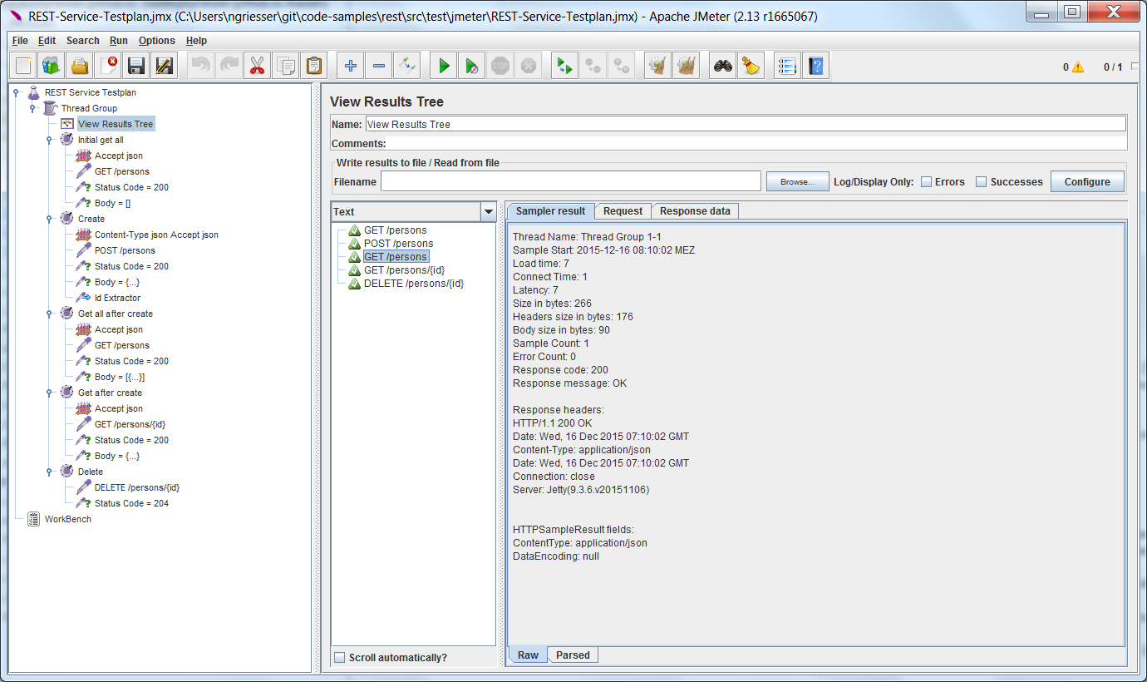Screen dimensions: 1147x682
Task: Select GET /persons/{id} in the results list
Action: pos(404,270)
